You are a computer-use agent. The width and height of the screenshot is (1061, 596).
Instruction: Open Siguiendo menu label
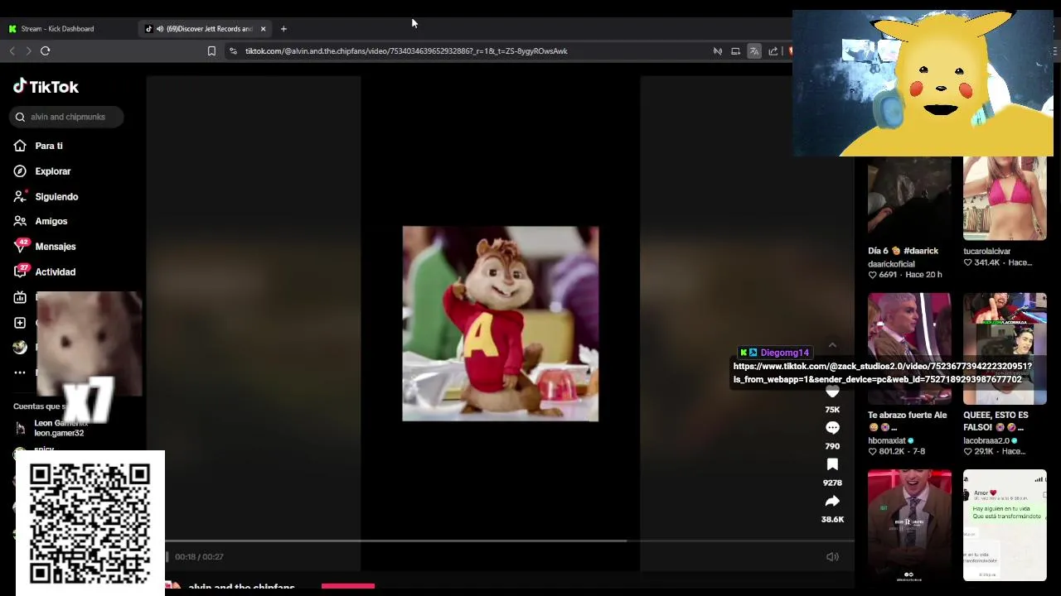point(56,196)
